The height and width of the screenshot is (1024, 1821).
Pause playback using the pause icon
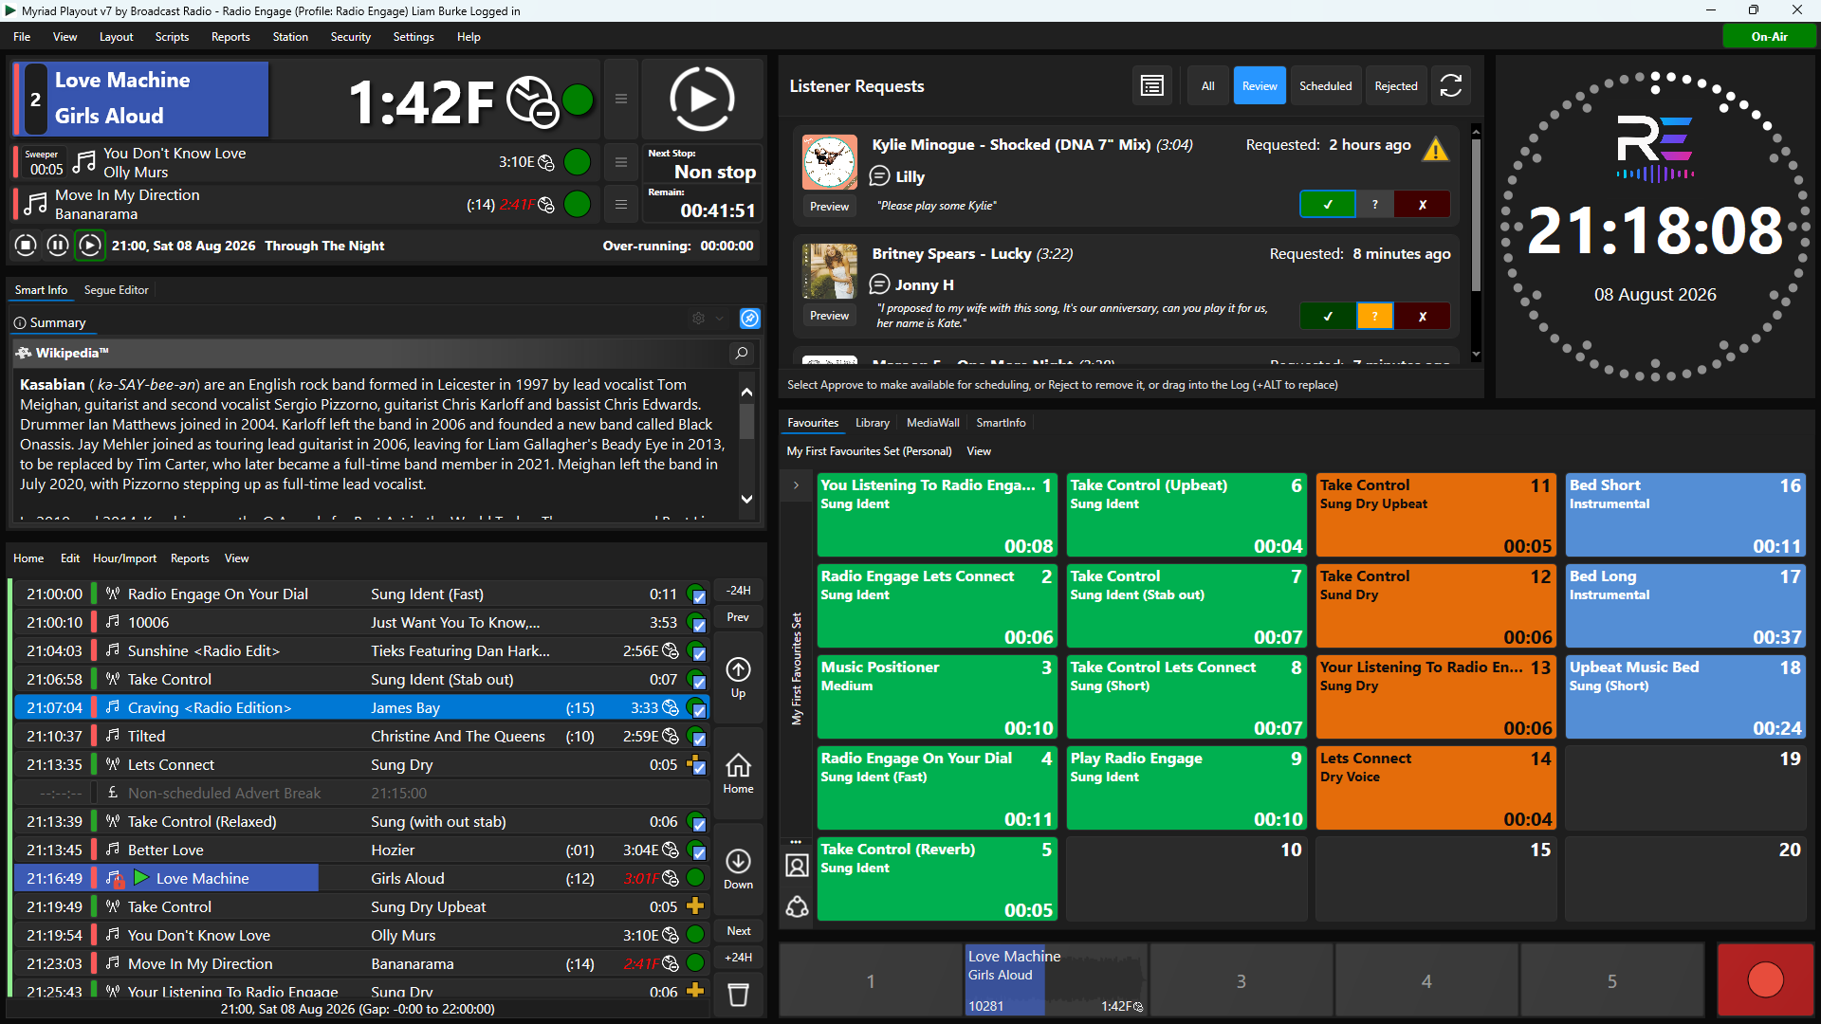click(x=58, y=246)
